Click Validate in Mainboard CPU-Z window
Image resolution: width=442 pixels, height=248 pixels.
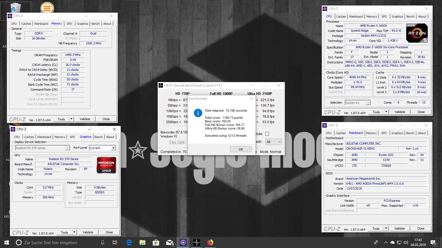click(x=399, y=228)
